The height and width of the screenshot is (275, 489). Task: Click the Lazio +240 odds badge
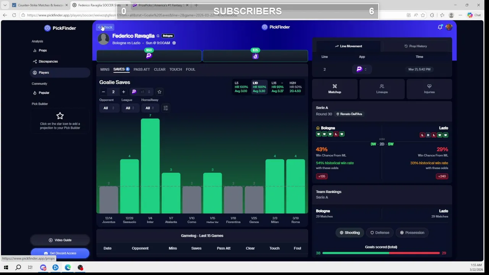442,176
